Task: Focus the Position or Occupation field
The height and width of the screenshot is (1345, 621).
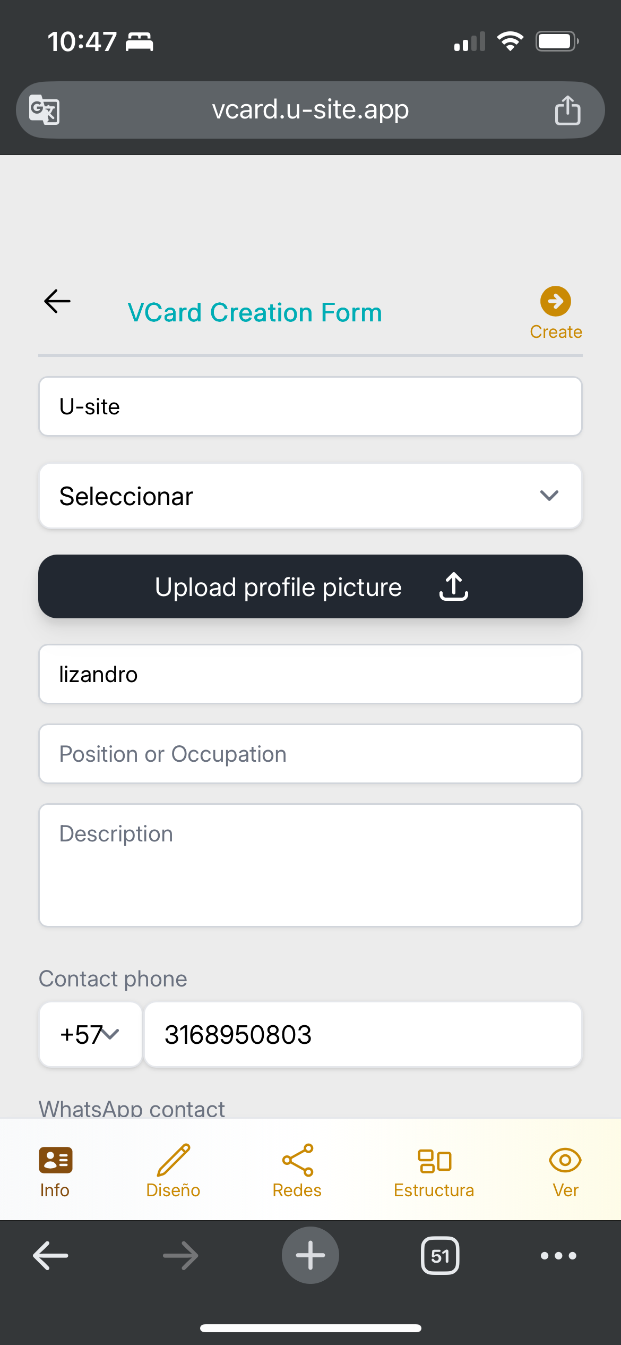Action: [x=310, y=754]
